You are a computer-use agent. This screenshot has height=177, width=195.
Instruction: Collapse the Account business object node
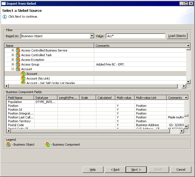pos(13,69)
